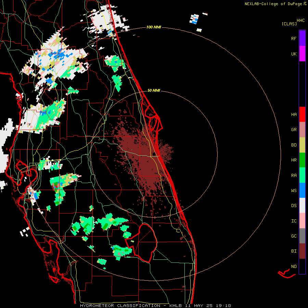Click the ND legend label
Screen dimensions: 308x308
(294, 266)
